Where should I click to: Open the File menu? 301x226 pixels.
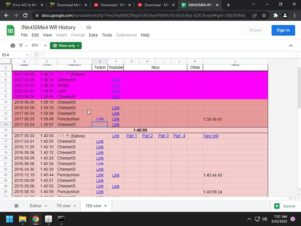[x=24, y=35]
